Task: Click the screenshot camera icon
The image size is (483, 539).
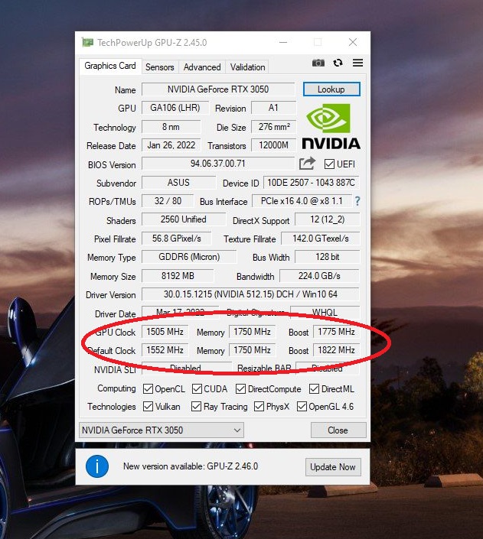Action: pos(318,63)
